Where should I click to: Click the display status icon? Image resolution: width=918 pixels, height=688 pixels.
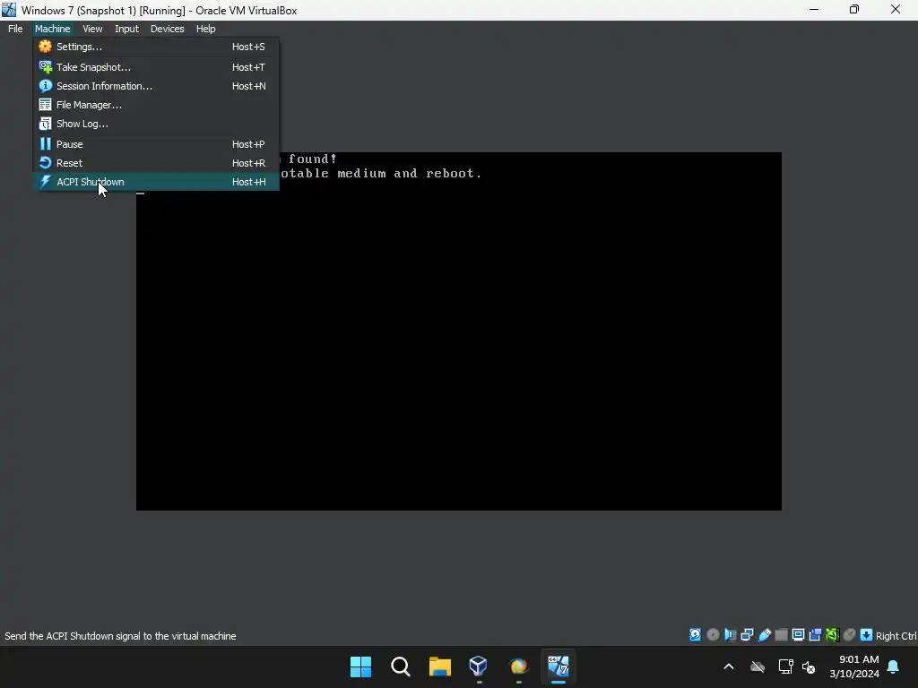tap(798, 635)
